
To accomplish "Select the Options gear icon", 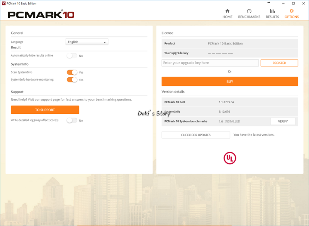I will (292, 11).
